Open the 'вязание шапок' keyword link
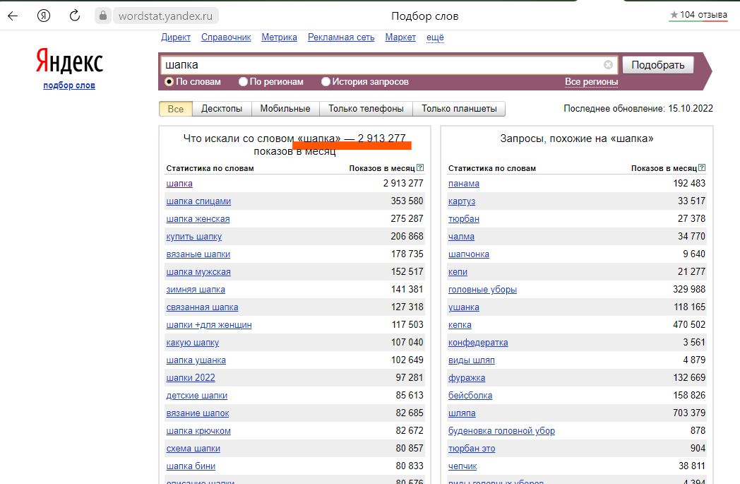 point(197,413)
